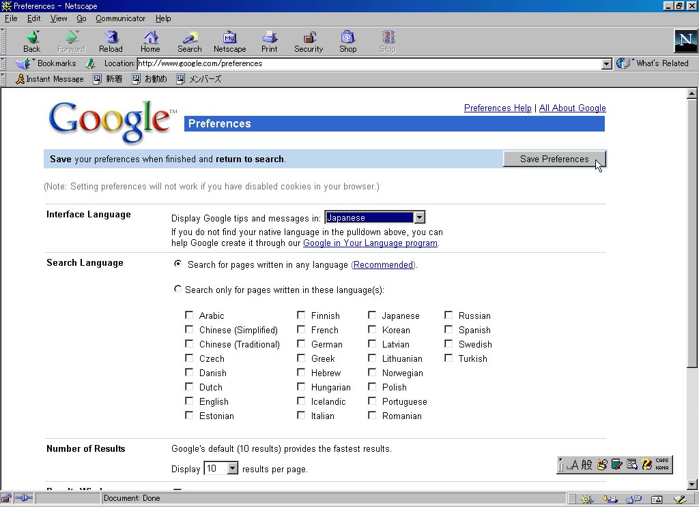Image resolution: width=699 pixels, height=507 pixels.
Task: Check the Russian language checkbox
Action: pos(448,315)
